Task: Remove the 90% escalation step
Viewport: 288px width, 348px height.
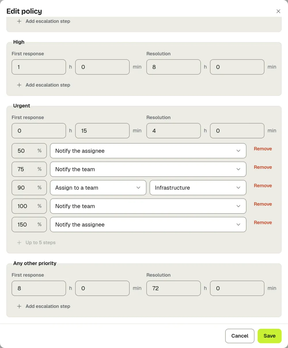Action: tap(263, 186)
